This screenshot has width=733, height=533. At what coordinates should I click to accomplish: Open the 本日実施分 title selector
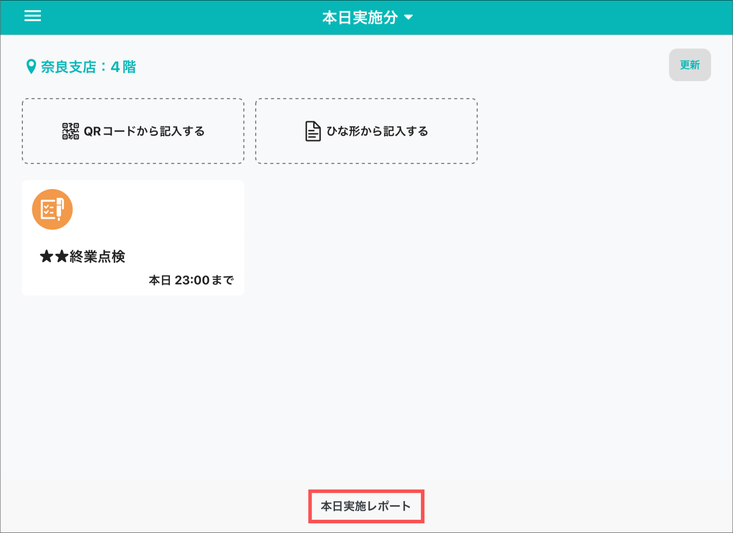tap(360, 17)
